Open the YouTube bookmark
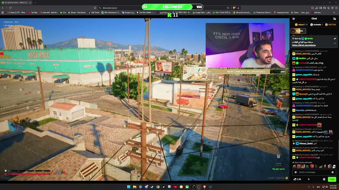This screenshot has height=190, width=339. 33,13
